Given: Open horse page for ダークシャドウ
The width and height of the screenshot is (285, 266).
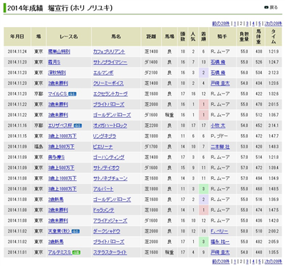Looking at the screenshot, I should coord(107,231).
